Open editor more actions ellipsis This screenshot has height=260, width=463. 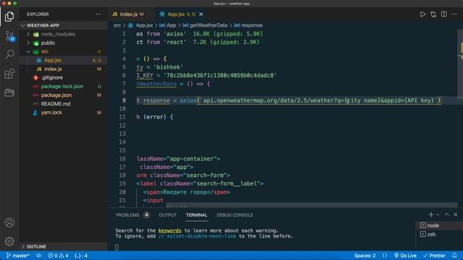pyautogui.click(x=454, y=14)
